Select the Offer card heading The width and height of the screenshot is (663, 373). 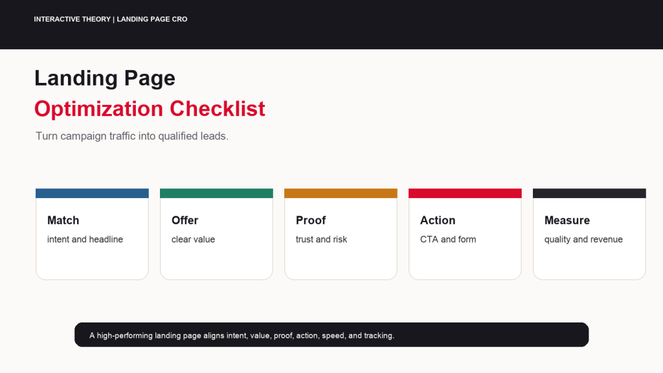(185, 220)
